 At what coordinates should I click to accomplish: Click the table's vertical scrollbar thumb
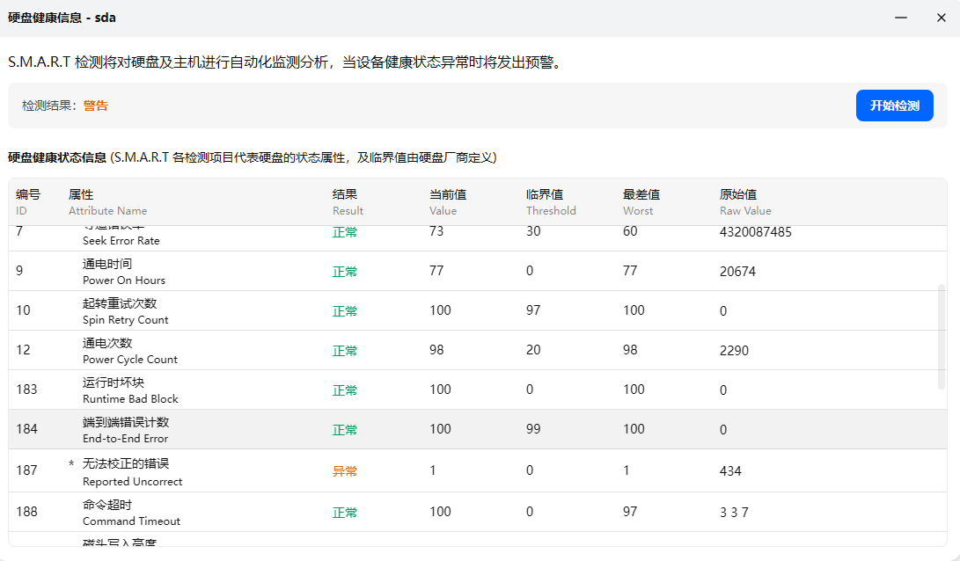942,336
